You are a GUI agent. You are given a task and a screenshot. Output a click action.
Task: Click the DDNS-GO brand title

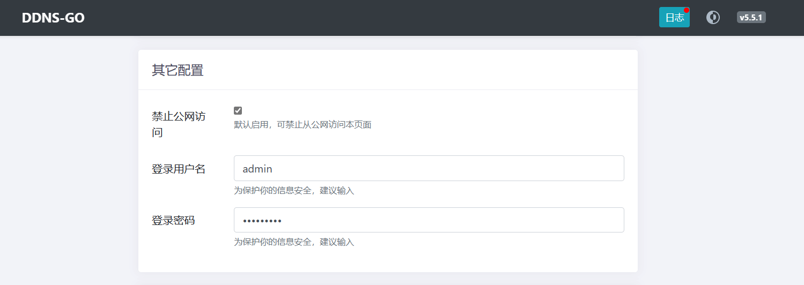coord(53,18)
